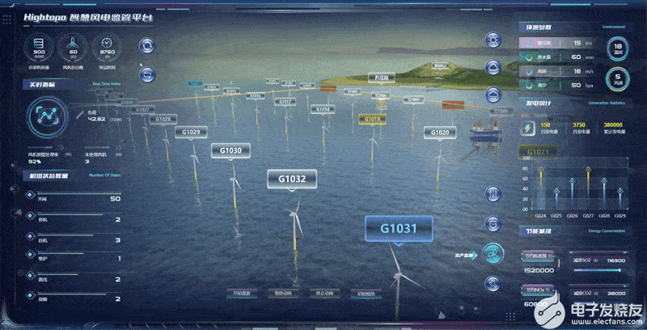
Task: Click the diamond icon beside value 50
Action: [x=30, y=195]
